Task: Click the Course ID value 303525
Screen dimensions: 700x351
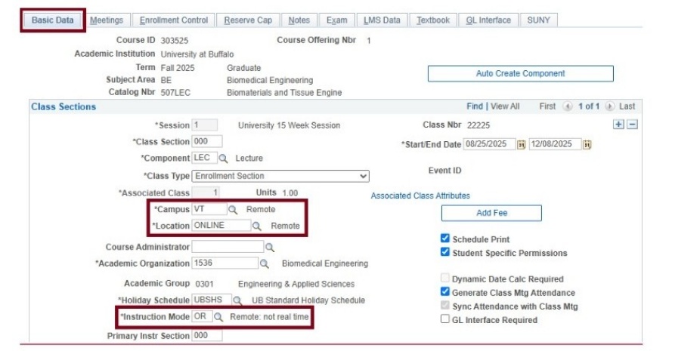Action: coord(175,41)
